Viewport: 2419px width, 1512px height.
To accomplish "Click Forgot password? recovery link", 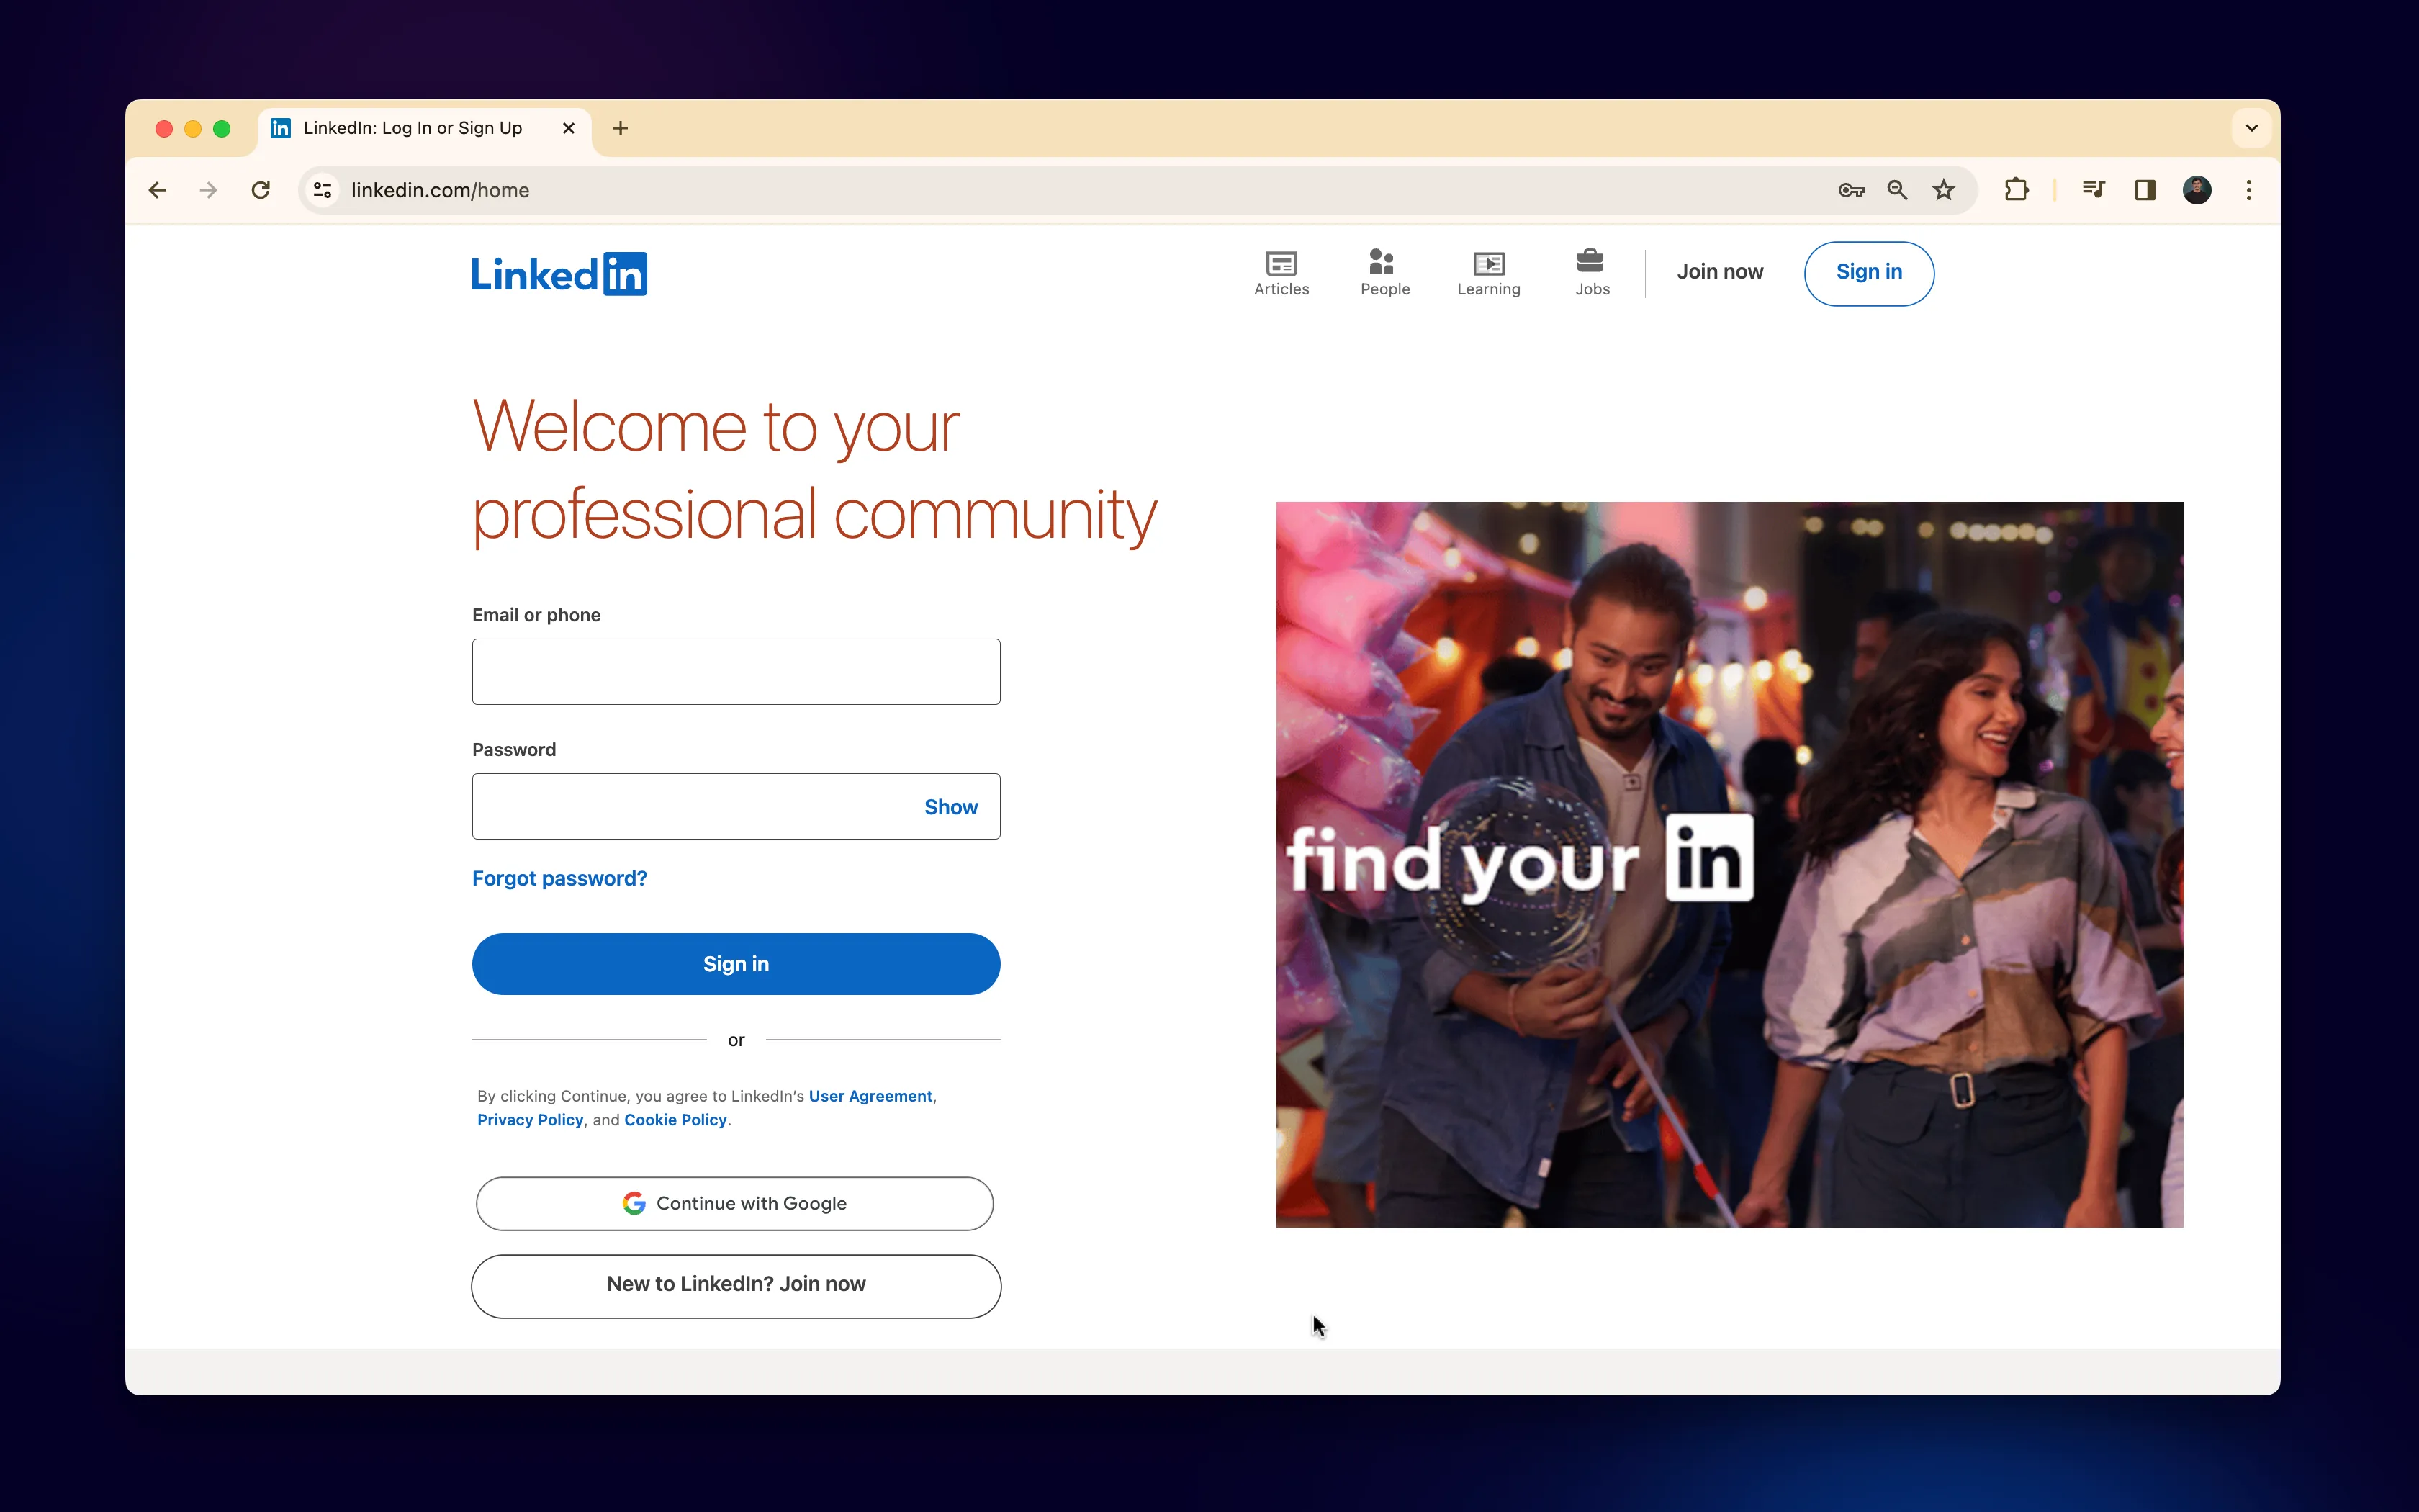I will click(559, 878).
